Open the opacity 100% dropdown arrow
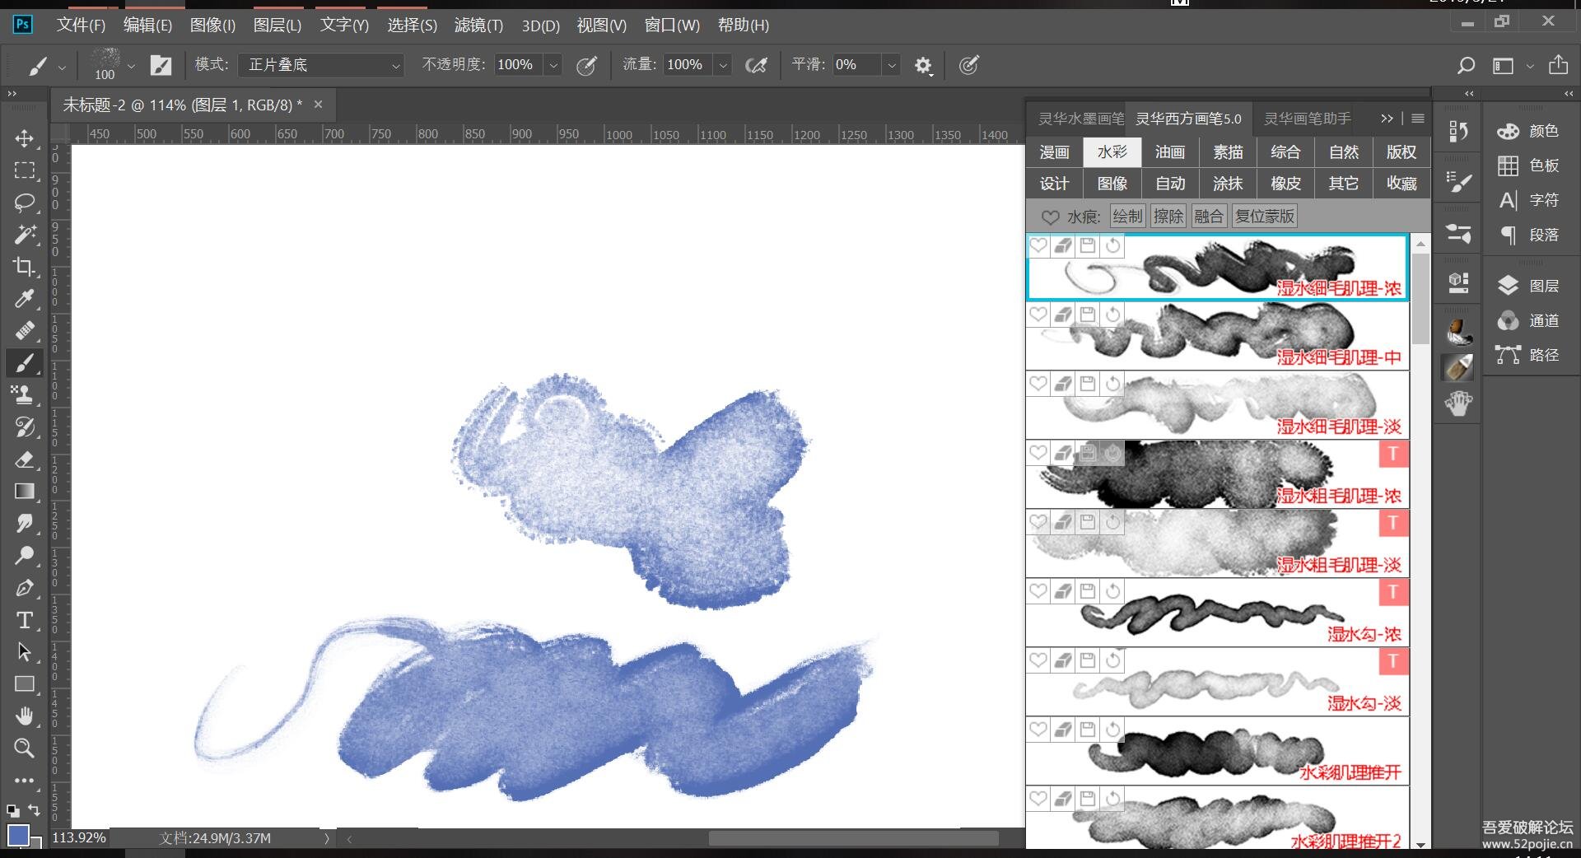Viewport: 1581px width, 858px height. 553,65
